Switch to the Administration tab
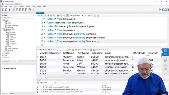Image resolution: width=169 pixels, height=95 pixels. pyautogui.click(x=6, y=61)
